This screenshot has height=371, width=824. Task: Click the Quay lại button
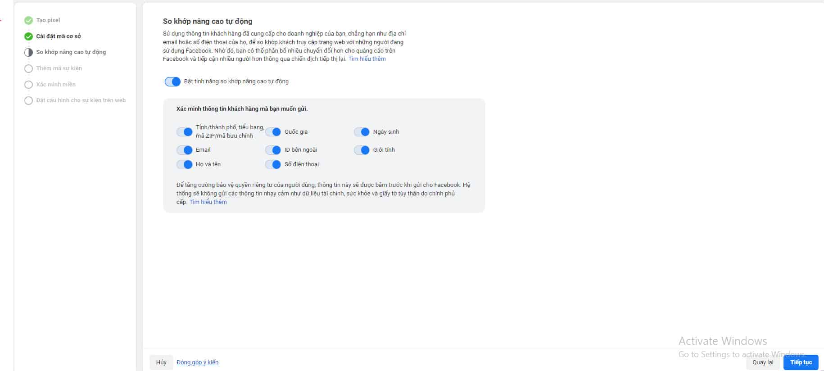coord(763,362)
